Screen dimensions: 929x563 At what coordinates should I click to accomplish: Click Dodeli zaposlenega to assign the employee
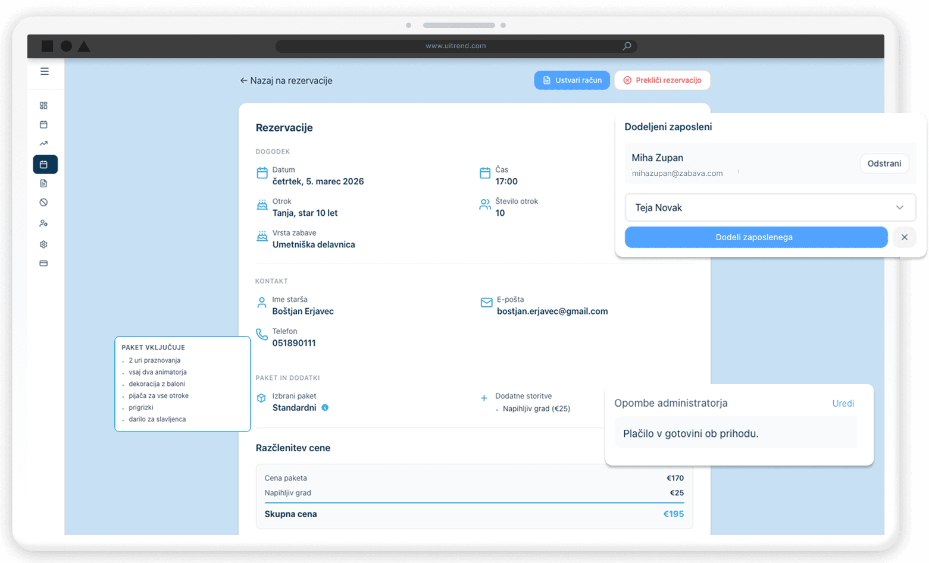[756, 237]
